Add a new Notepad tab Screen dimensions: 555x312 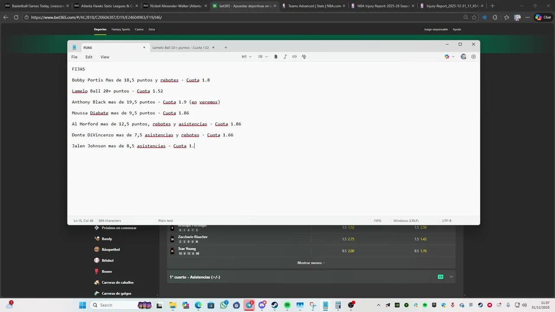click(225, 48)
